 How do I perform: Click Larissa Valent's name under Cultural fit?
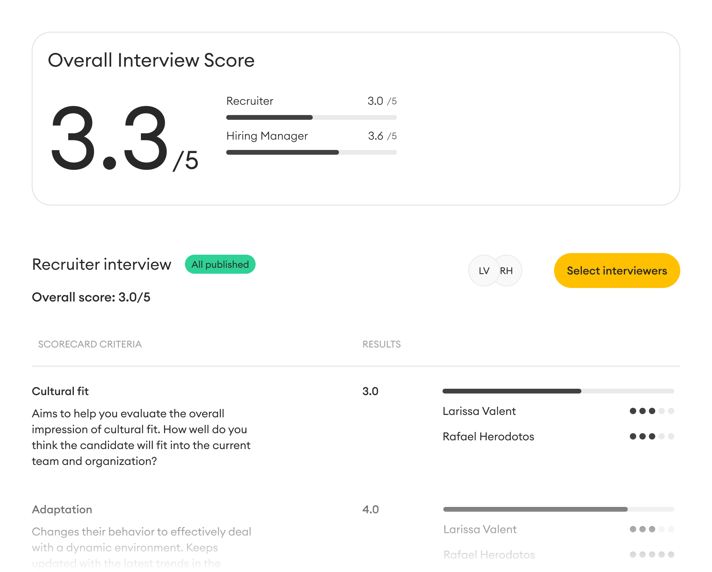[479, 411]
